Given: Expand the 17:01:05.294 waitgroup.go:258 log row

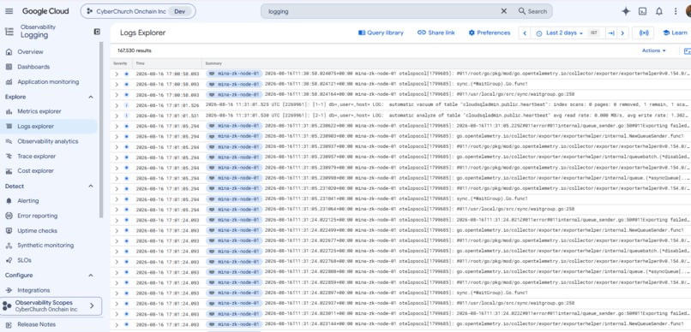Looking at the screenshot, I should [x=117, y=210].
